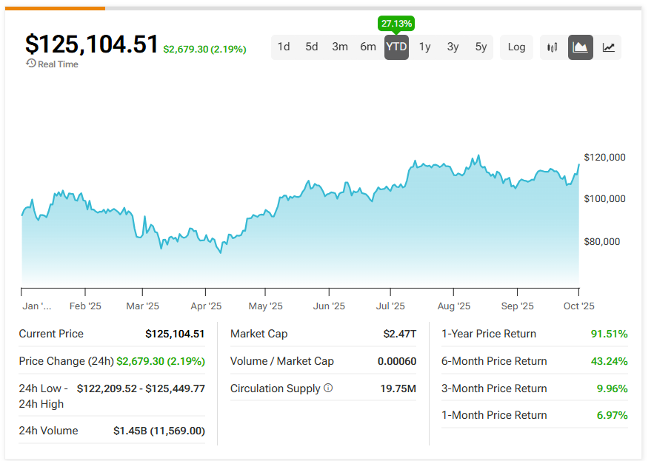This screenshot has height=461, width=654.
Task: Select the 5y range button
Action: [x=481, y=47]
